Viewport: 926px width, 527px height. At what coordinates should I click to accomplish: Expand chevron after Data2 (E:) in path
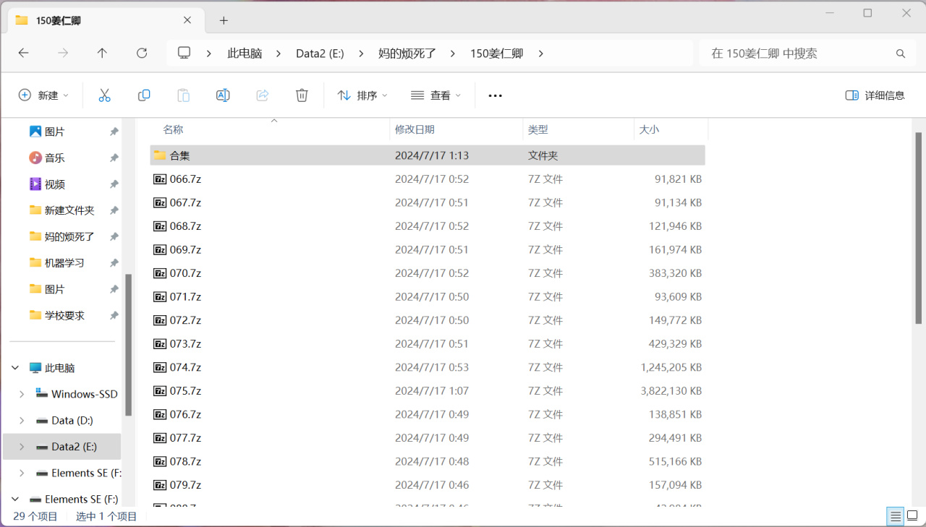(x=362, y=53)
